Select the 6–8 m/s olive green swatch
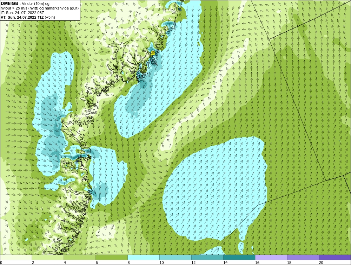The image size is (351, 265). click(x=112, y=257)
